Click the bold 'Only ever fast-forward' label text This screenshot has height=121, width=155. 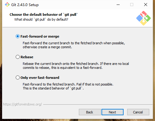click(x=40, y=78)
